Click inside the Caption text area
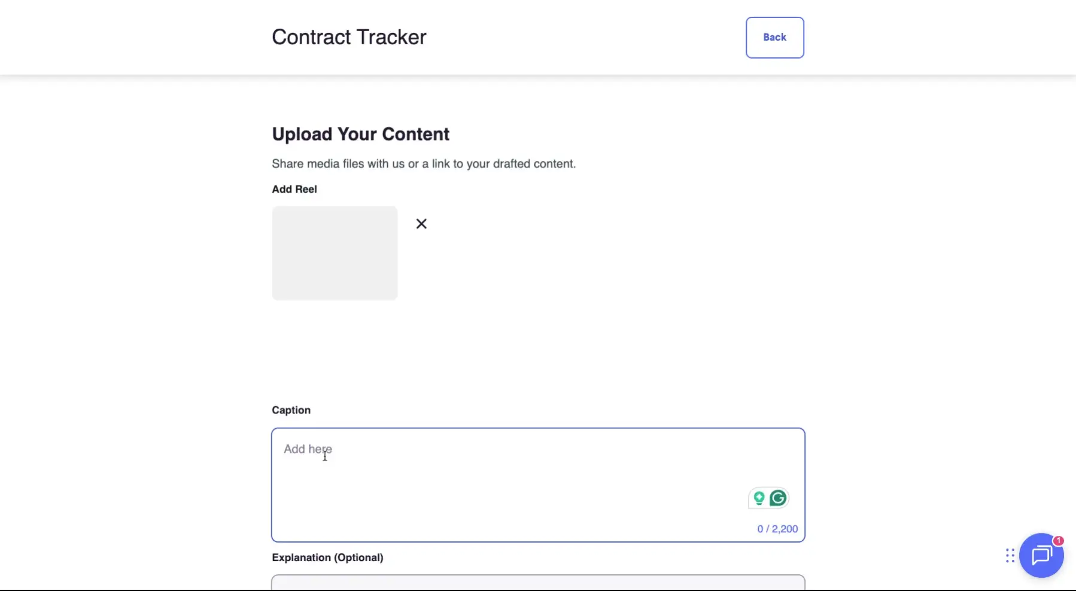This screenshot has width=1076, height=591. pyautogui.click(x=537, y=473)
